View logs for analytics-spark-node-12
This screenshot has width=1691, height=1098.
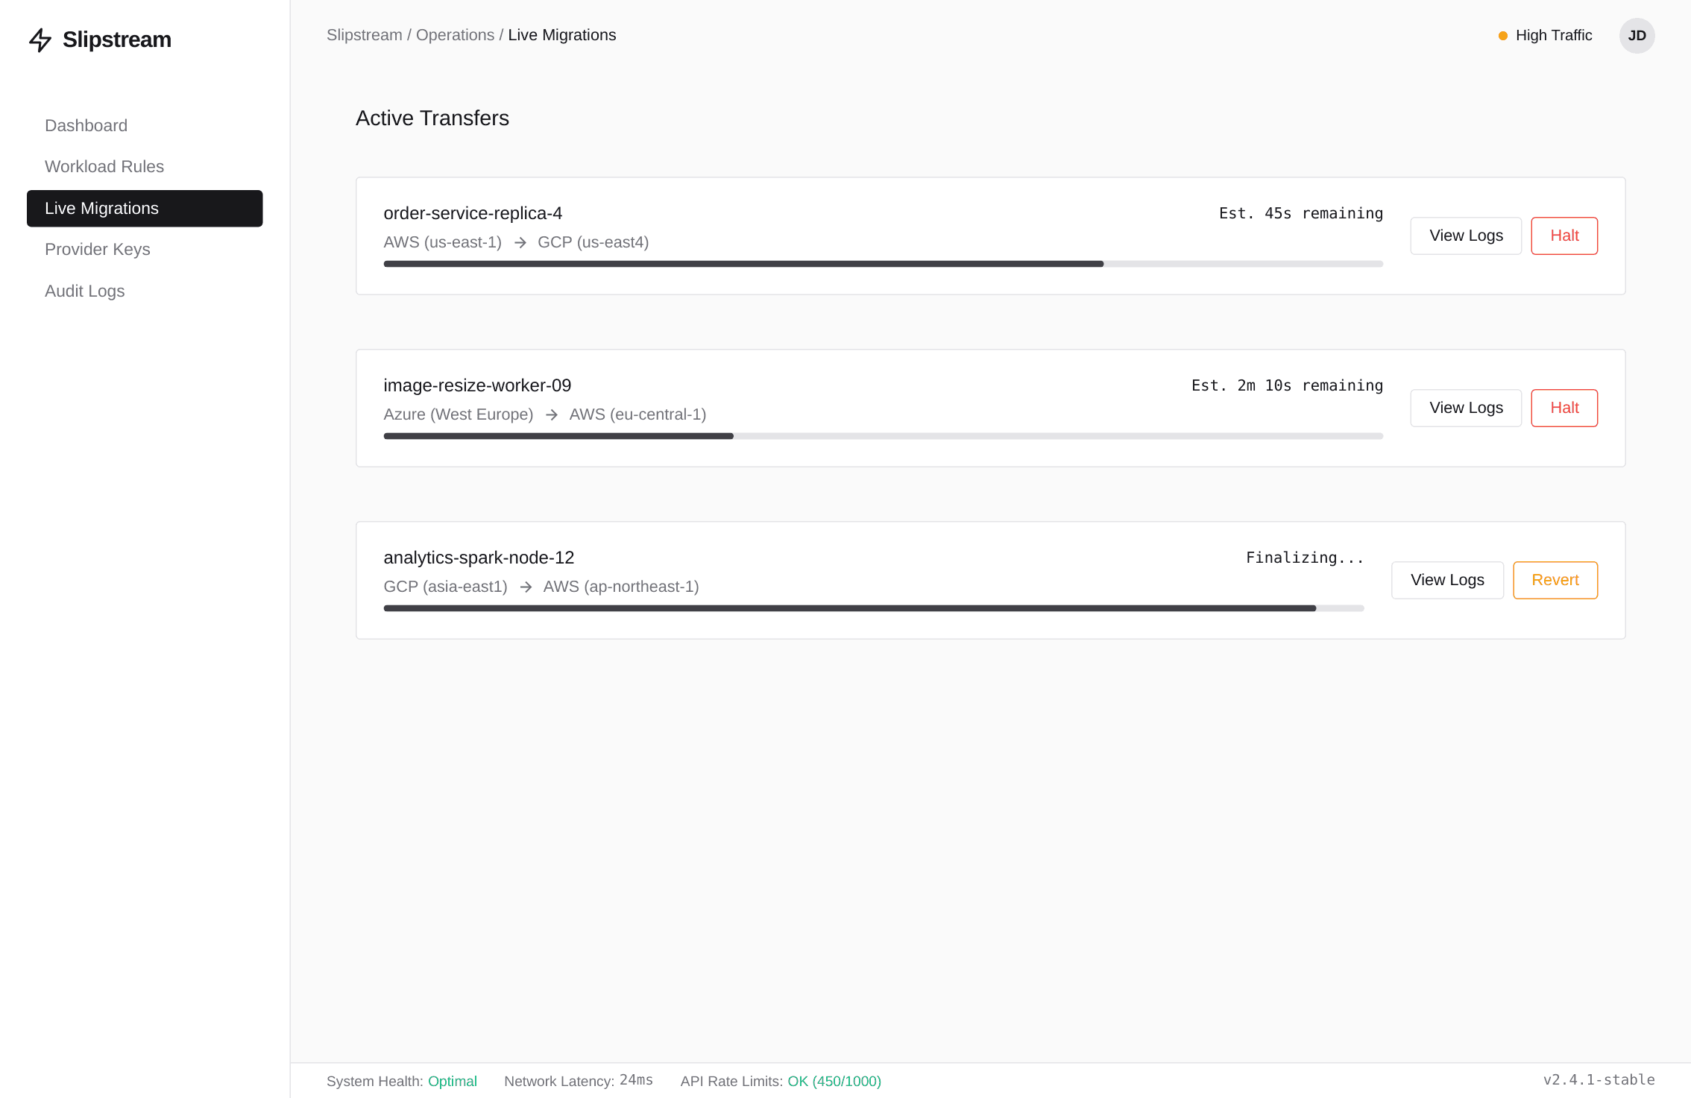click(x=1447, y=580)
